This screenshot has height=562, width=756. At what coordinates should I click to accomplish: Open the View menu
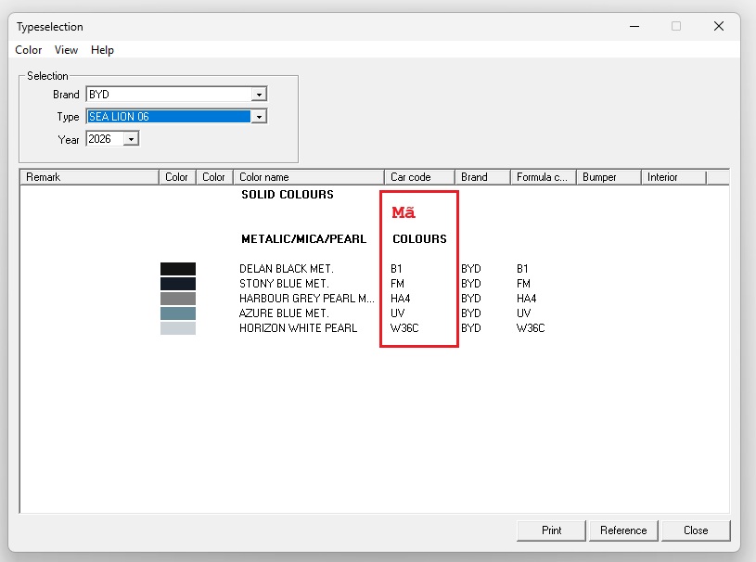click(x=66, y=50)
